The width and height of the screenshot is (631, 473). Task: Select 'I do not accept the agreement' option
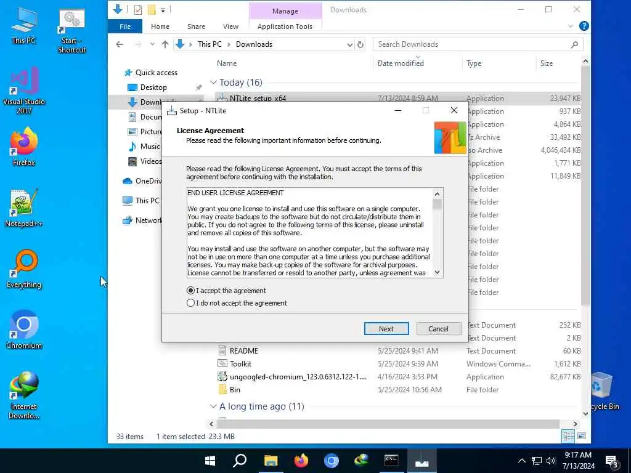(191, 303)
